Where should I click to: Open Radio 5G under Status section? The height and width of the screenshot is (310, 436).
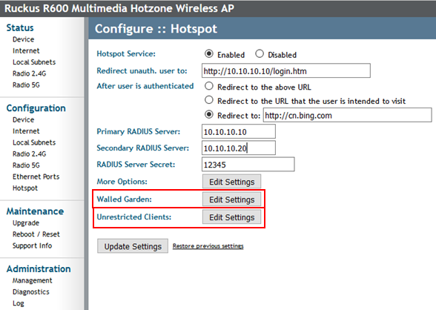click(26, 85)
